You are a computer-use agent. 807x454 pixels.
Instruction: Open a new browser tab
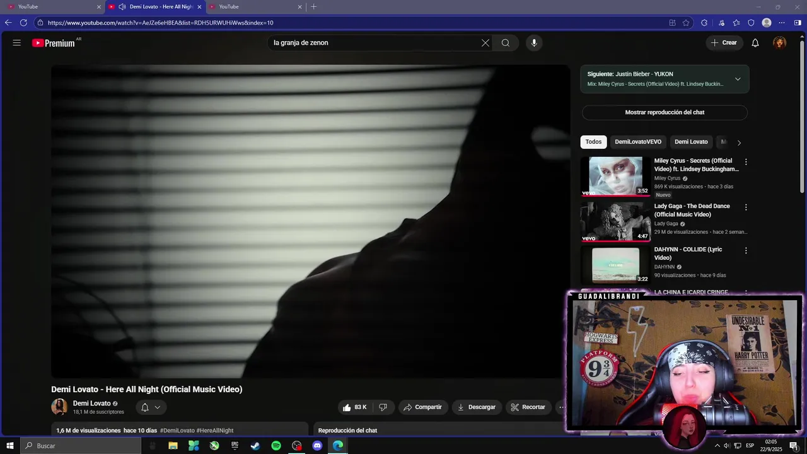coord(313,7)
